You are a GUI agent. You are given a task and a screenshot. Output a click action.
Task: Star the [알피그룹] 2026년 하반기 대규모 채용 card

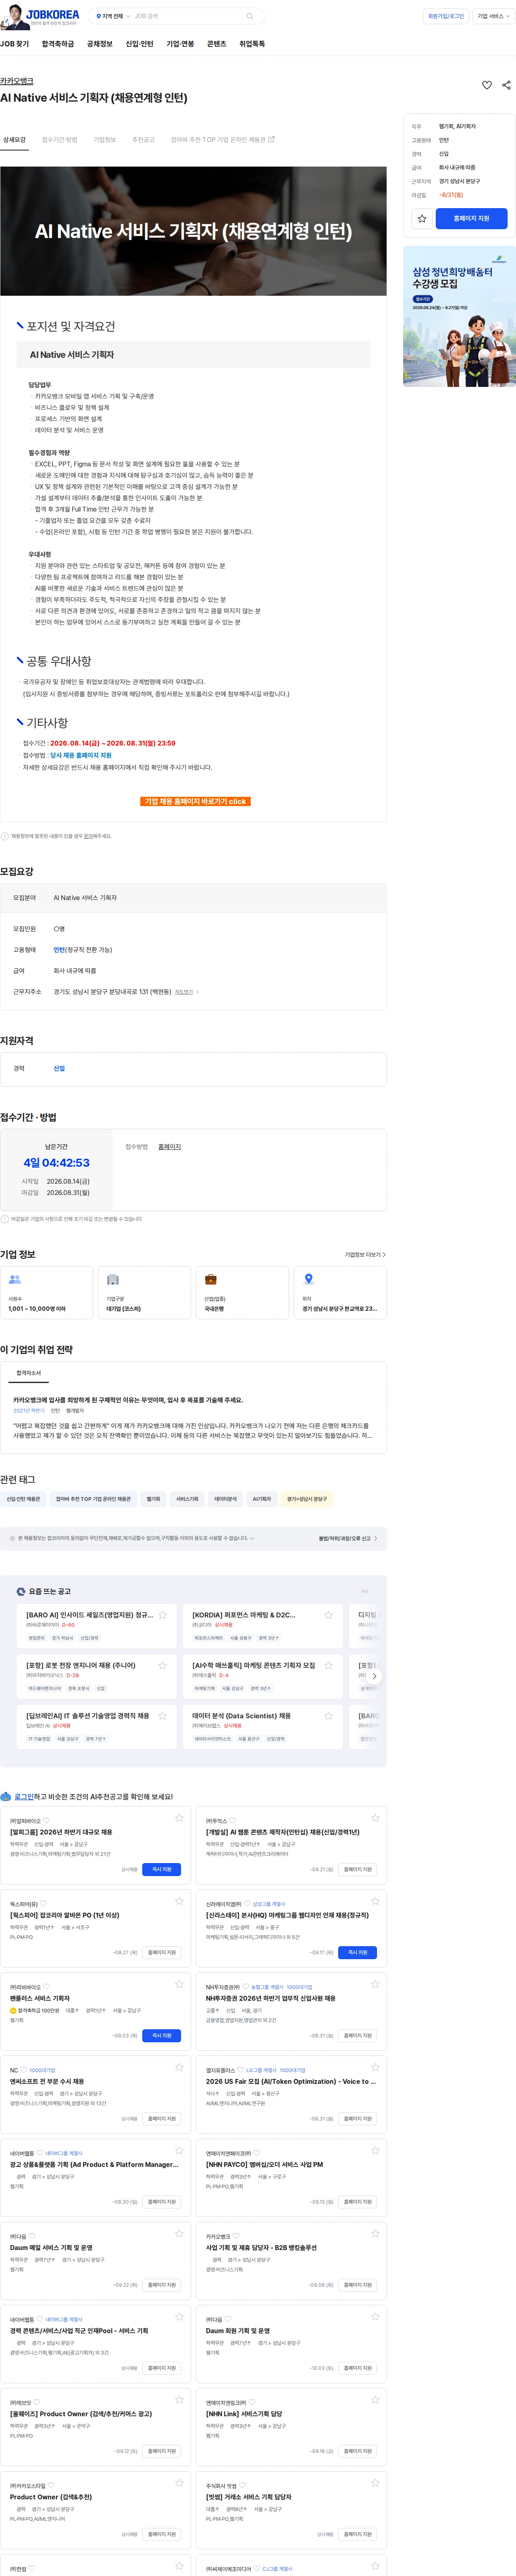tap(179, 1818)
